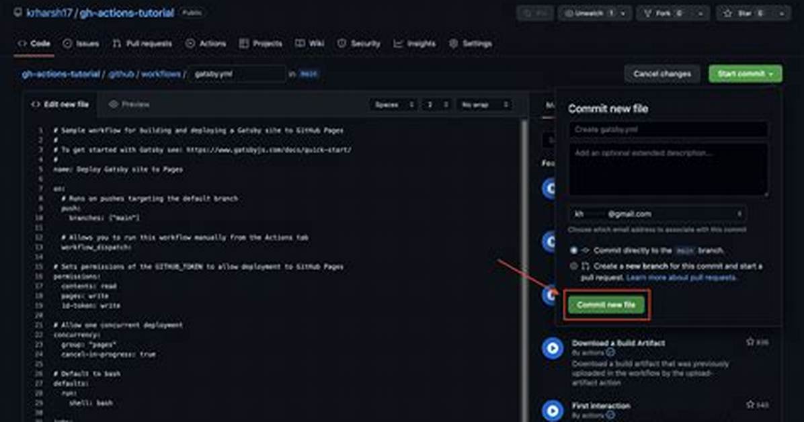
Task: Click the Projects tab board icon
Action: click(x=244, y=44)
